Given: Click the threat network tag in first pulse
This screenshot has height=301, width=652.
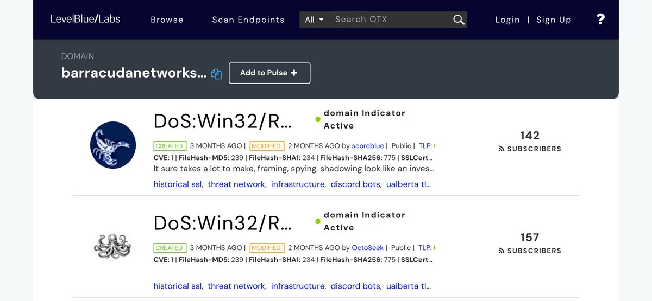Looking at the screenshot, I should click(x=236, y=184).
